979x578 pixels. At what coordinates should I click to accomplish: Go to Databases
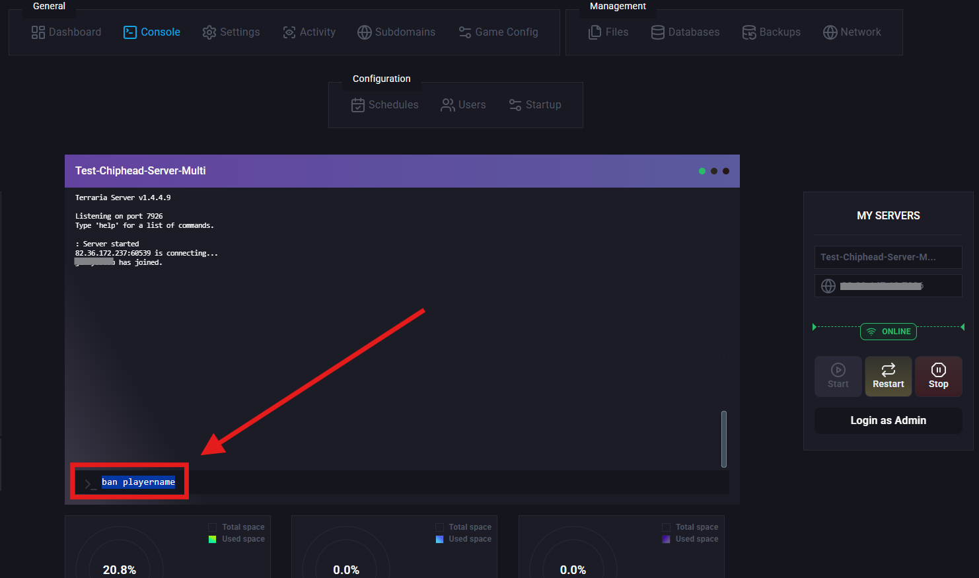(x=685, y=32)
